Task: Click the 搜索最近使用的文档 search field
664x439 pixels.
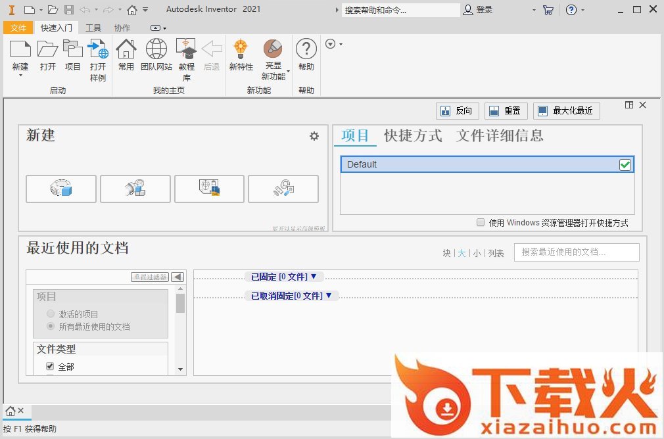Action: [x=576, y=252]
